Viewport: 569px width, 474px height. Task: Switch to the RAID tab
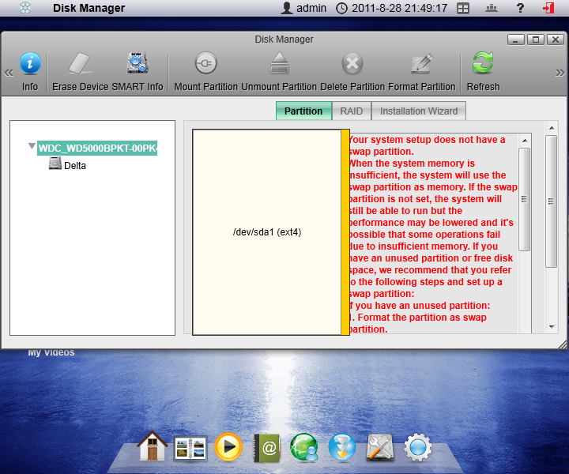coord(351,111)
